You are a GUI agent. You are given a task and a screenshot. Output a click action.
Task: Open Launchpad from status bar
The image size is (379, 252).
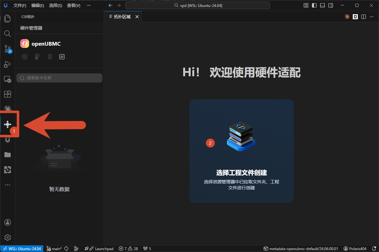point(99,249)
